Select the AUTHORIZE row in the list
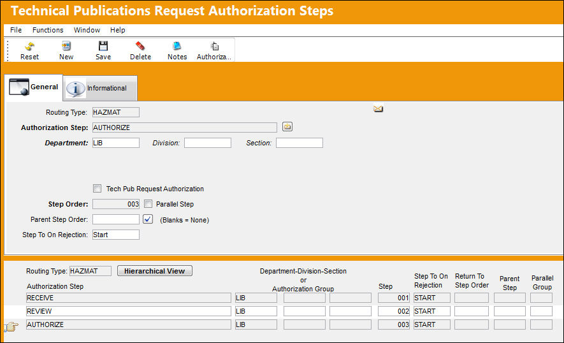The width and height of the screenshot is (564, 343). click(129, 325)
